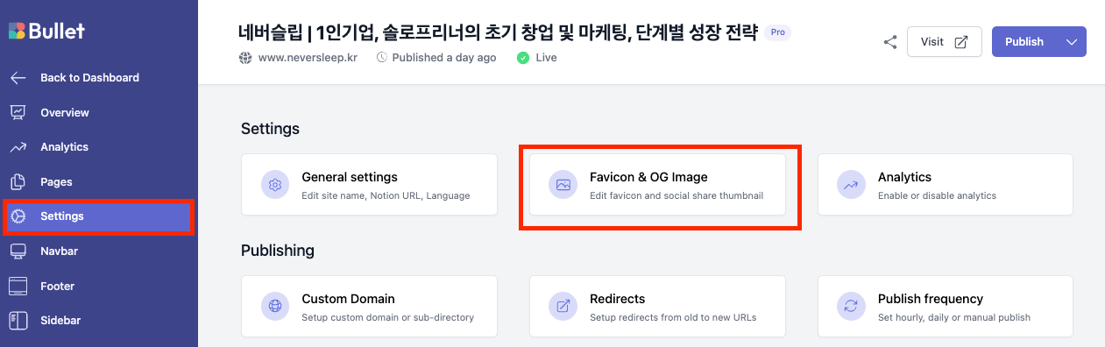Open the Custom Domain card

[369, 307]
